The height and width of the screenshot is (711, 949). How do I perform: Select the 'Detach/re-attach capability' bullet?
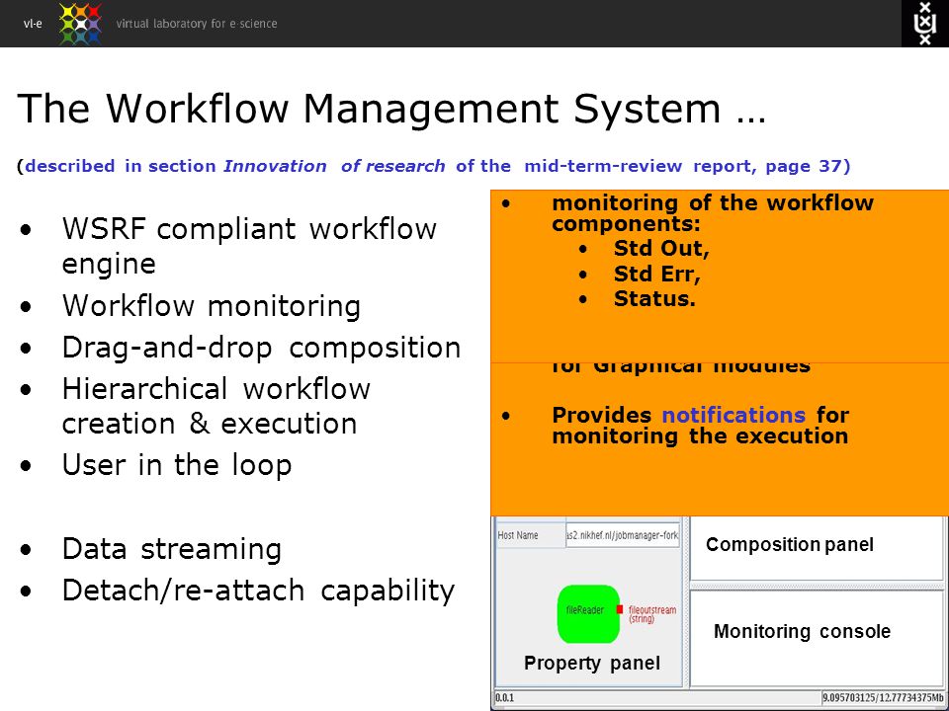point(258,591)
